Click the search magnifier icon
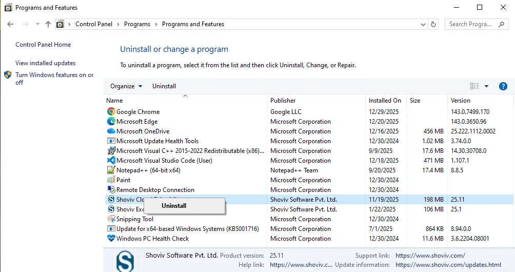The height and width of the screenshot is (272, 515). point(501,24)
